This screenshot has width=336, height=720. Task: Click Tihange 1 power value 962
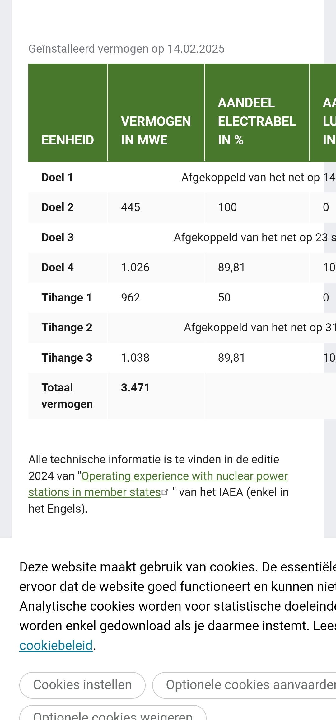131,298
